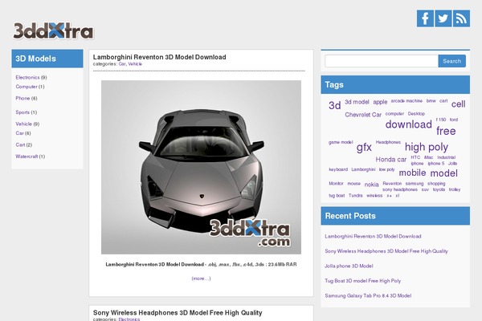This screenshot has width=482, height=321.
Task: Click the Vehicle link under post title
Action: tap(135, 64)
